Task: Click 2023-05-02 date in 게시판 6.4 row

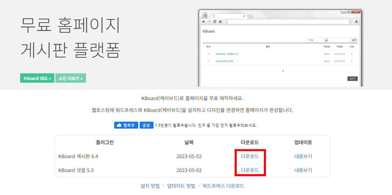Action: (x=189, y=156)
